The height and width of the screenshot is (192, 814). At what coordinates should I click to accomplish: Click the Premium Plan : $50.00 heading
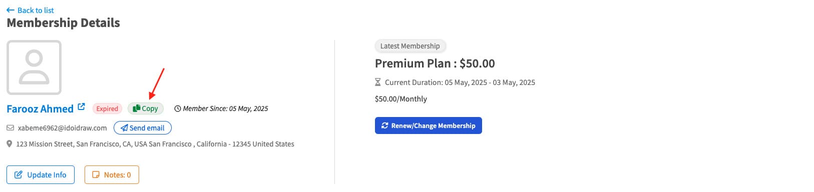[435, 63]
